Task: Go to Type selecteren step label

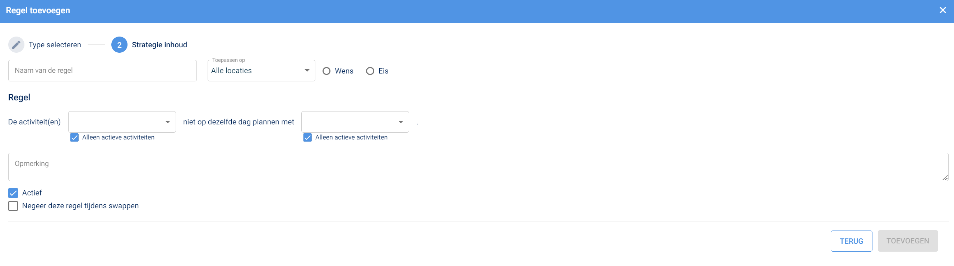Action: click(x=55, y=45)
